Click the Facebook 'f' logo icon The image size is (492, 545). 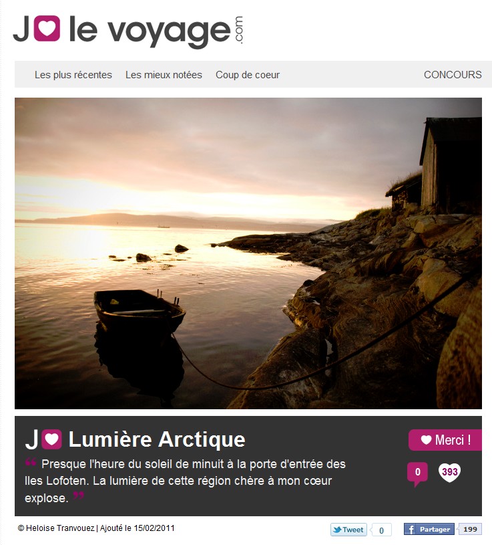click(411, 530)
